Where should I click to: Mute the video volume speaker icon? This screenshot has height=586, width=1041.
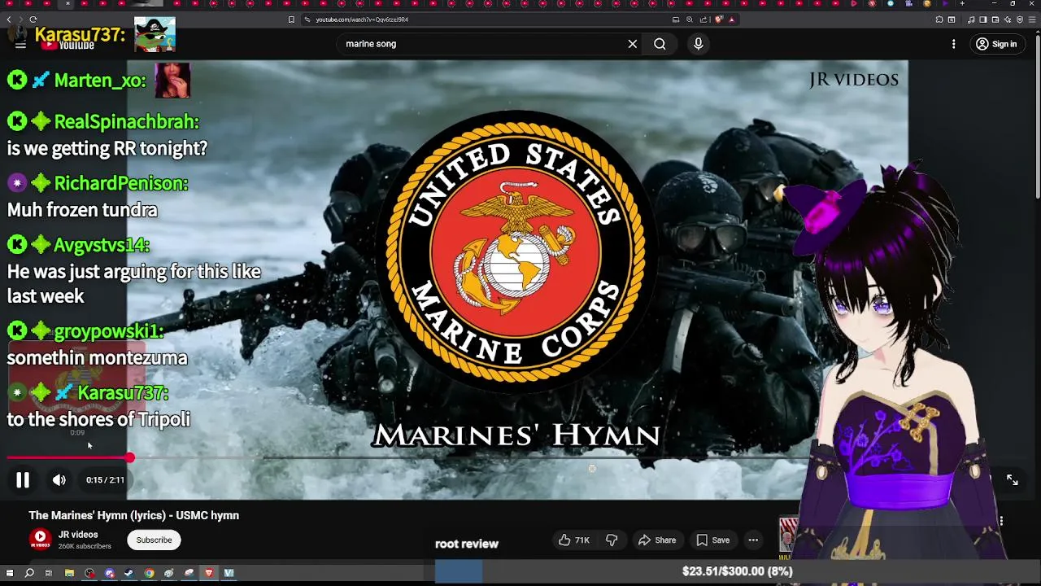59,480
